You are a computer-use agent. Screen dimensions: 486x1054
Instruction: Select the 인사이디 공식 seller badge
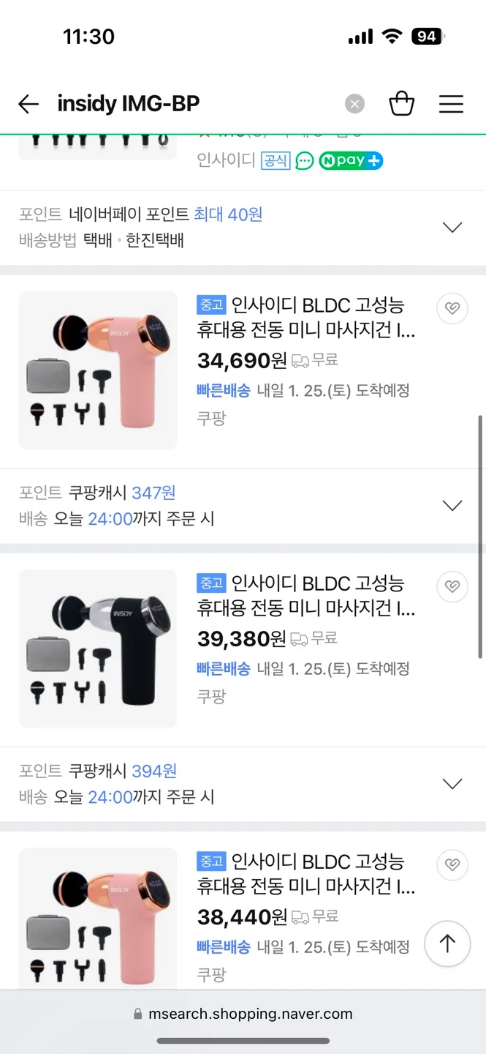click(x=276, y=160)
